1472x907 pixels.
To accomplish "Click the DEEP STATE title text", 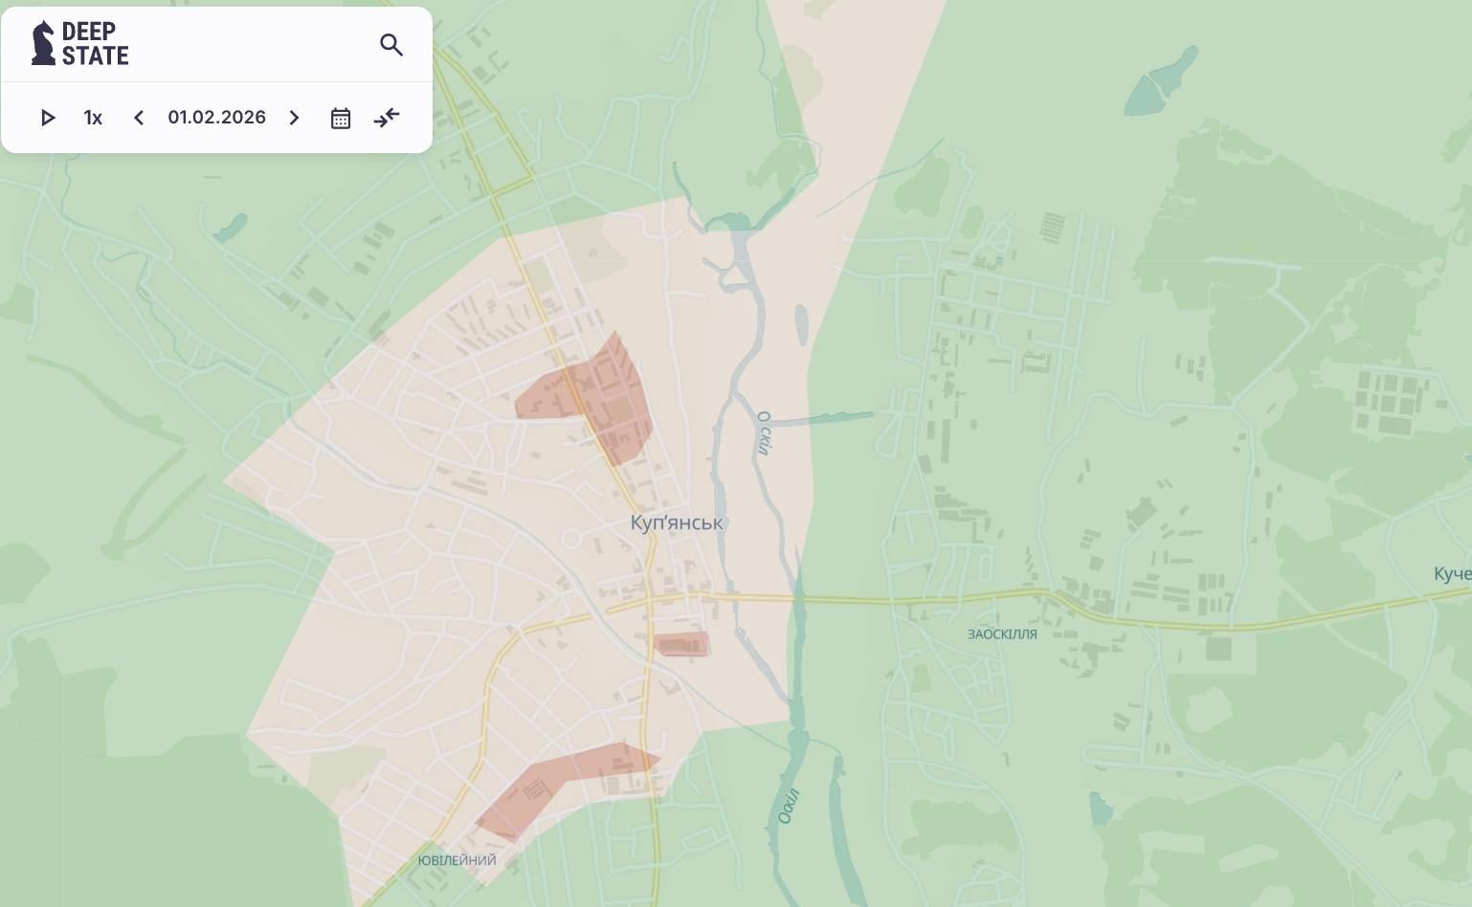I will click(95, 44).
